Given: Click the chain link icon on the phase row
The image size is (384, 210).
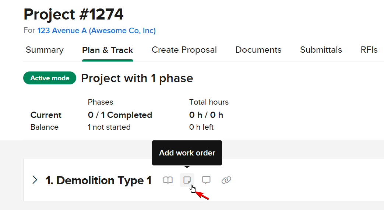Looking at the screenshot, I should tap(226, 180).
